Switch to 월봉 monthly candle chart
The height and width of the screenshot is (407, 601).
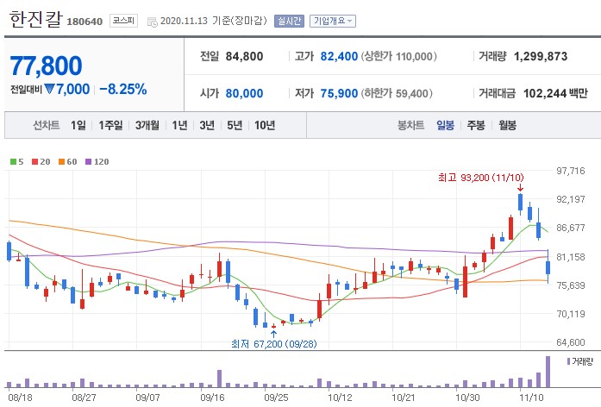[x=508, y=125]
